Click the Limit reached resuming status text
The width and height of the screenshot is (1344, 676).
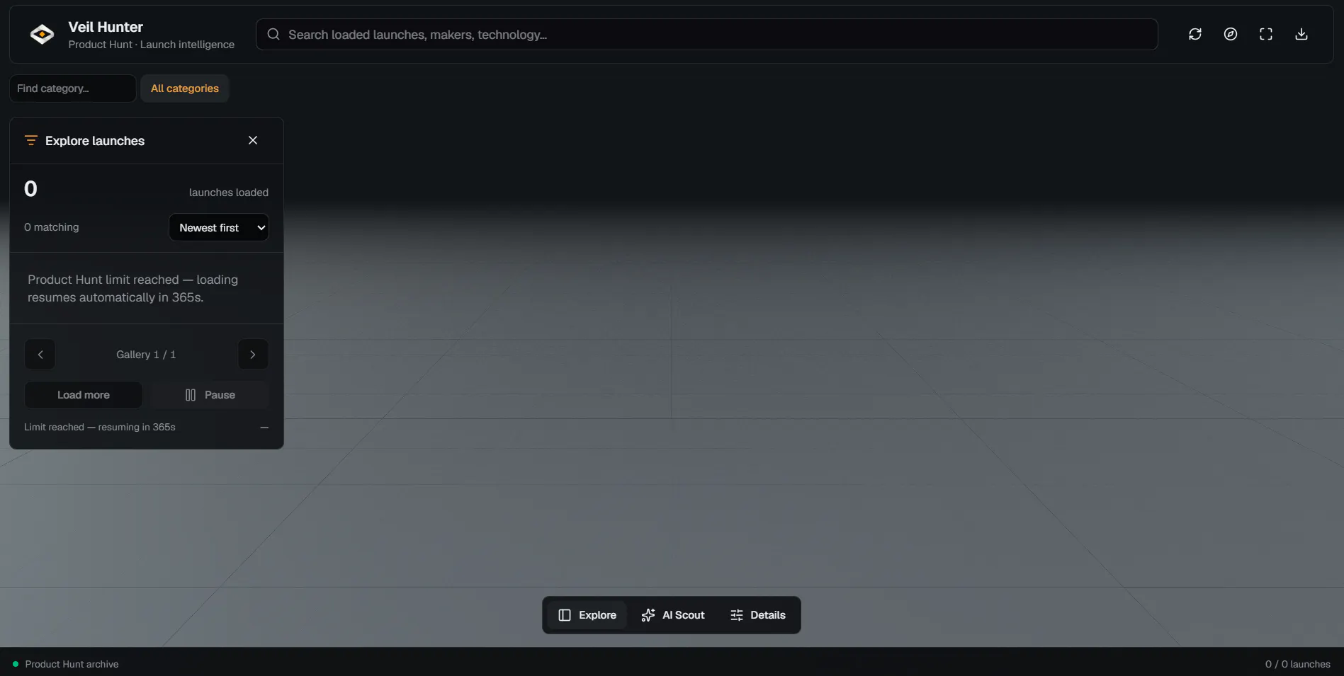[x=100, y=427]
